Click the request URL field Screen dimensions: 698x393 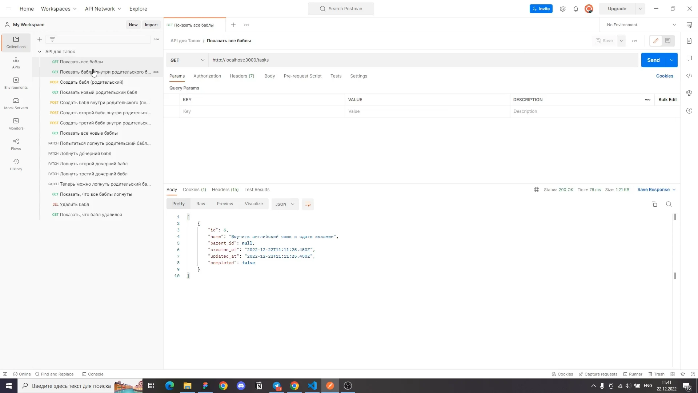coord(423,60)
